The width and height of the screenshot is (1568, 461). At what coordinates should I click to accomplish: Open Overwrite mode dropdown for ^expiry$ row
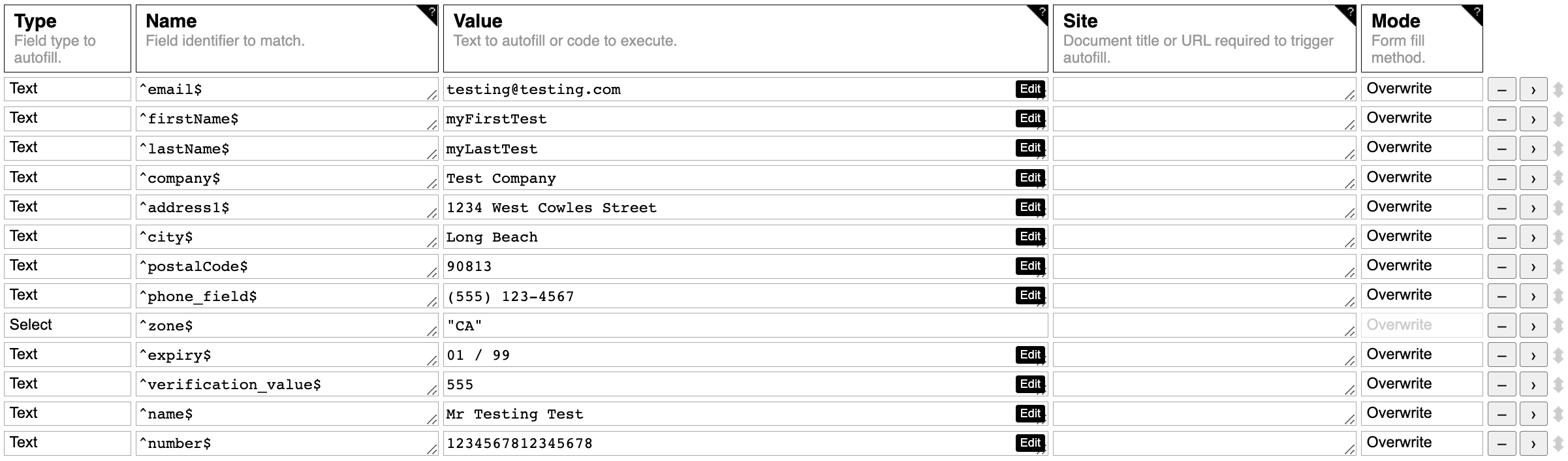coord(1421,355)
